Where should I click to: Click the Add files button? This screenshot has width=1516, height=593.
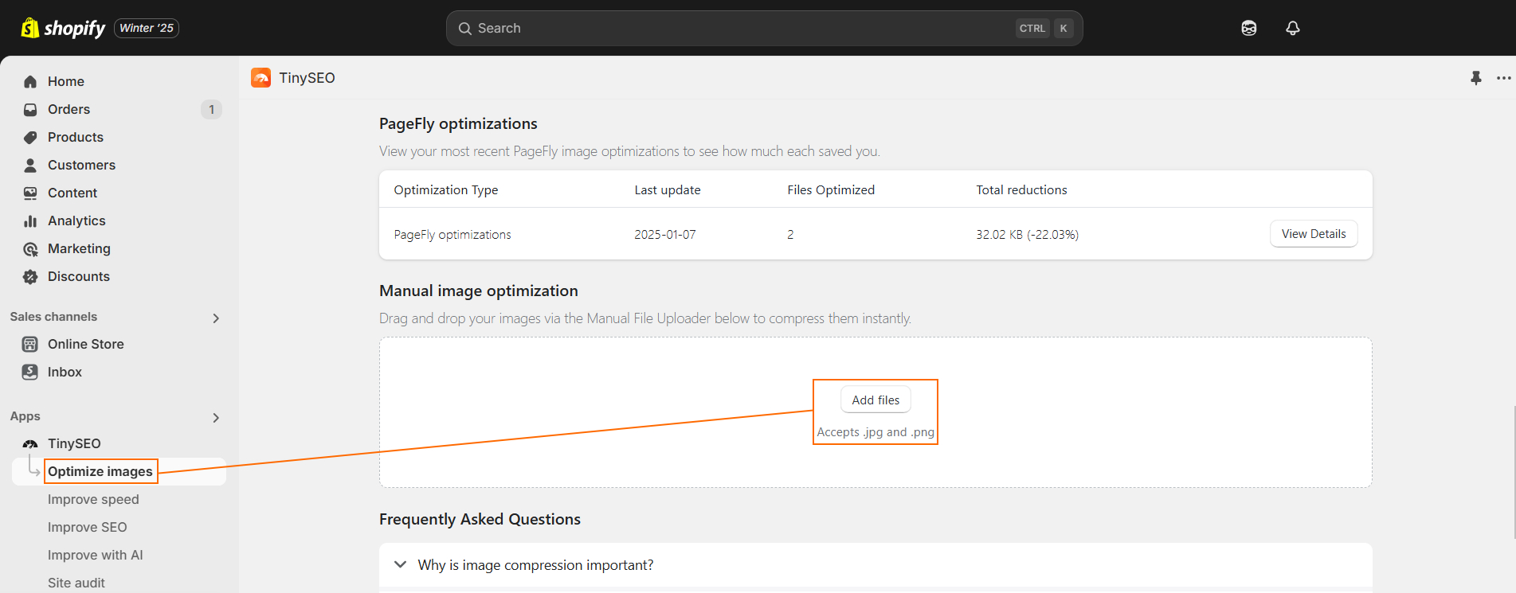[876, 400]
